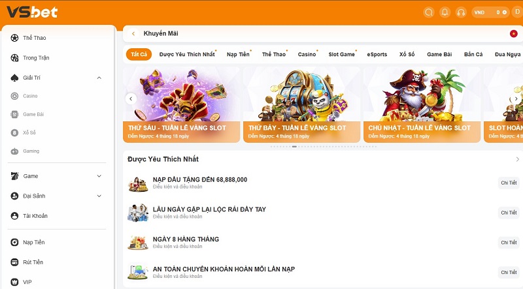Screen dimensions: 523x289
Task: Click the VND balance plus icon
Action: (x=504, y=12)
